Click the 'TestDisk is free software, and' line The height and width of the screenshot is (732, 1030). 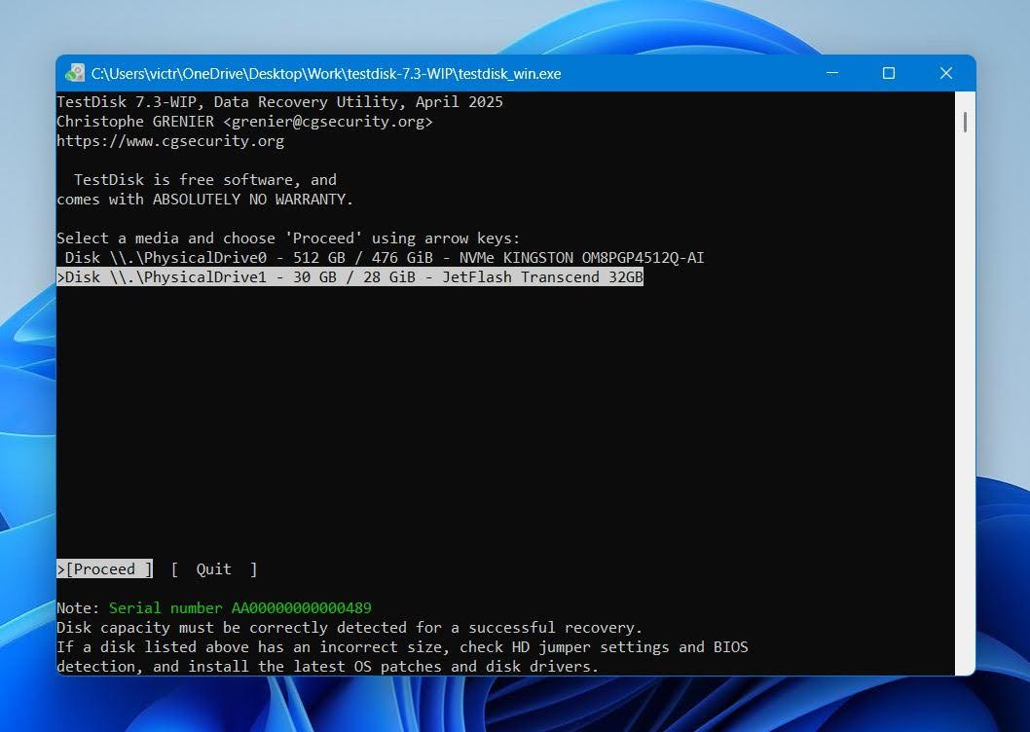tap(205, 180)
